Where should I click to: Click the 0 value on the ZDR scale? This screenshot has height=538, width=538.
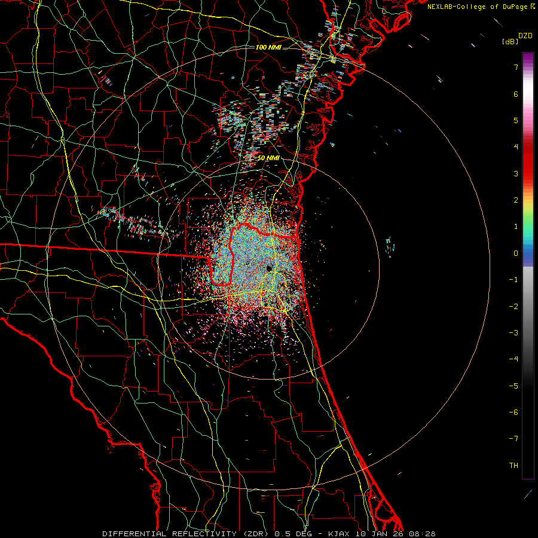516,253
